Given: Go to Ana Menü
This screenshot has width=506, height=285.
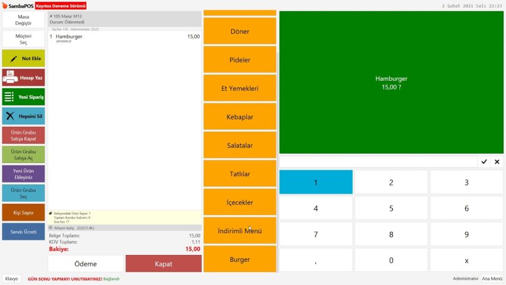Looking at the screenshot, I should [492, 279].
